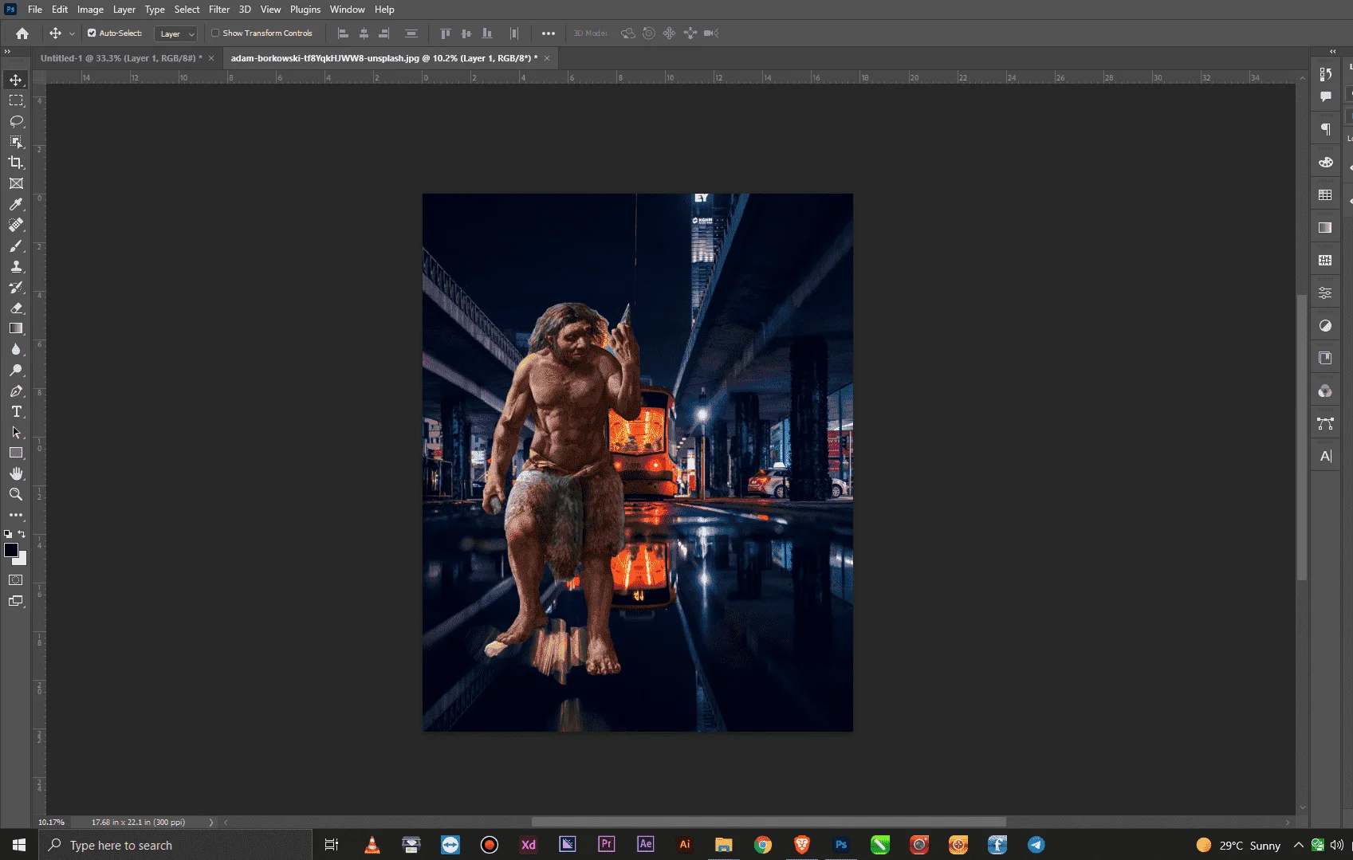Screen dimensions: 1353x860
Task: Click the foreground color swatch
Action: 11,550
